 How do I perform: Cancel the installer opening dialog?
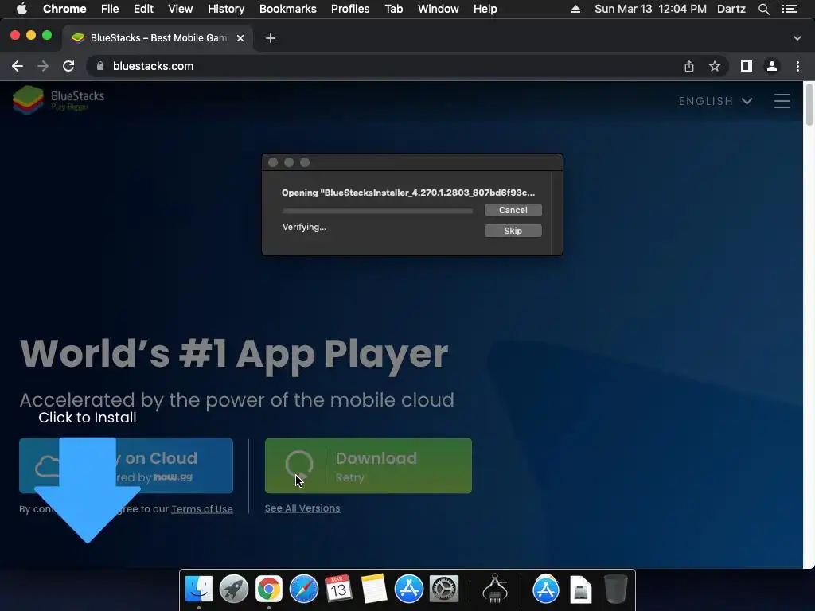point(513,210)
